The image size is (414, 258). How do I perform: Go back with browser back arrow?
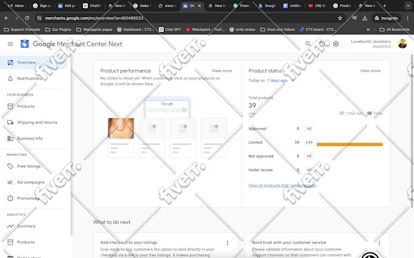coord(6,18)
